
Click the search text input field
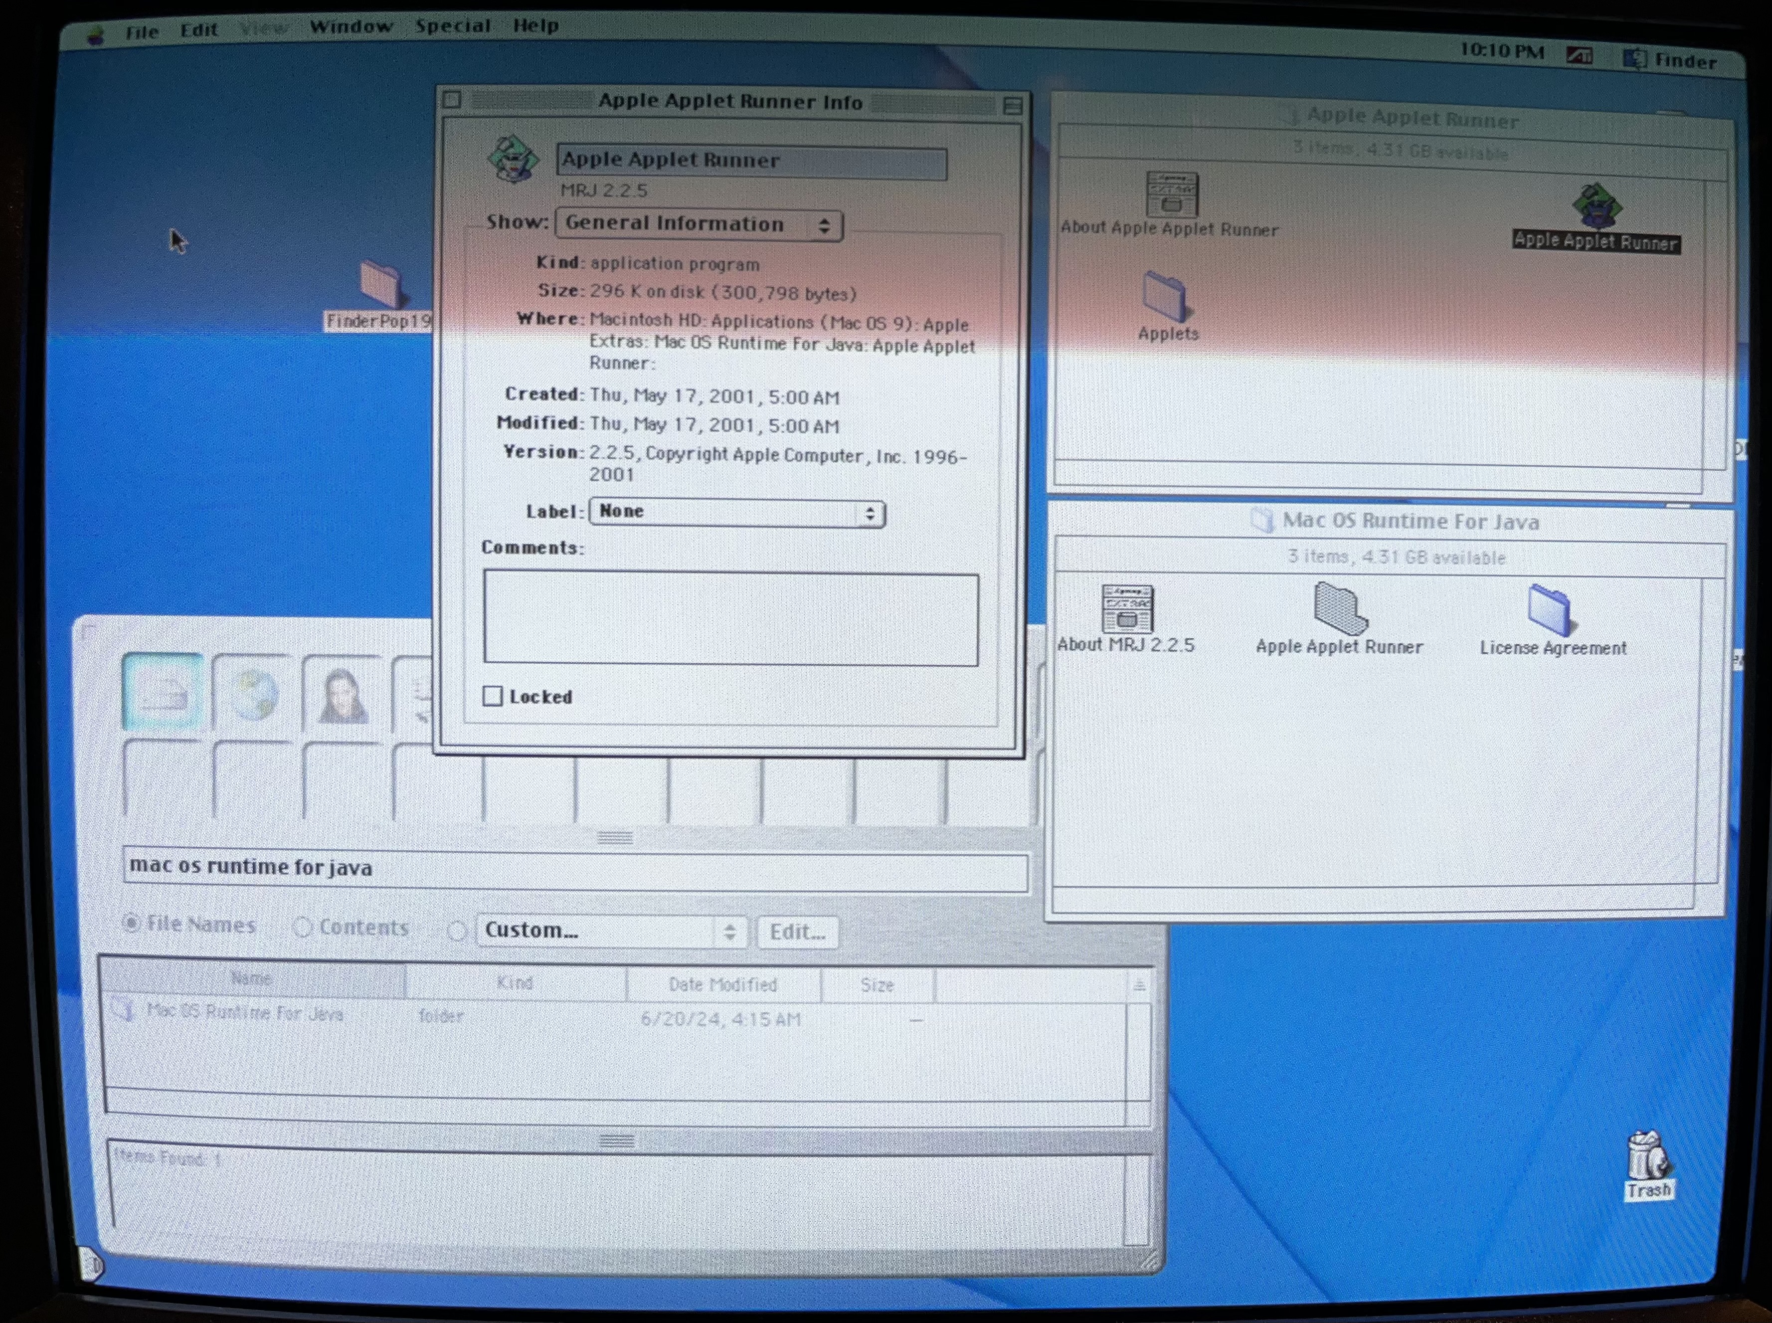click(x=573, y=869)
